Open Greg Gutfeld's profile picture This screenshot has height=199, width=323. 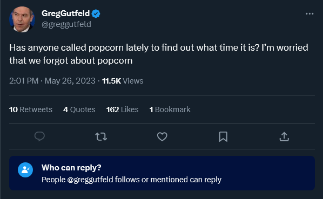(x=22, y=19)
